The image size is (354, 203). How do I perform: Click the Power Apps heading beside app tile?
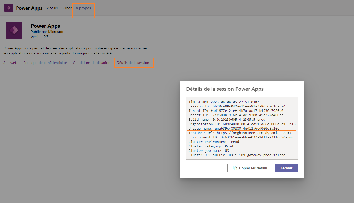pyautogui.click(x=45, y=26)
